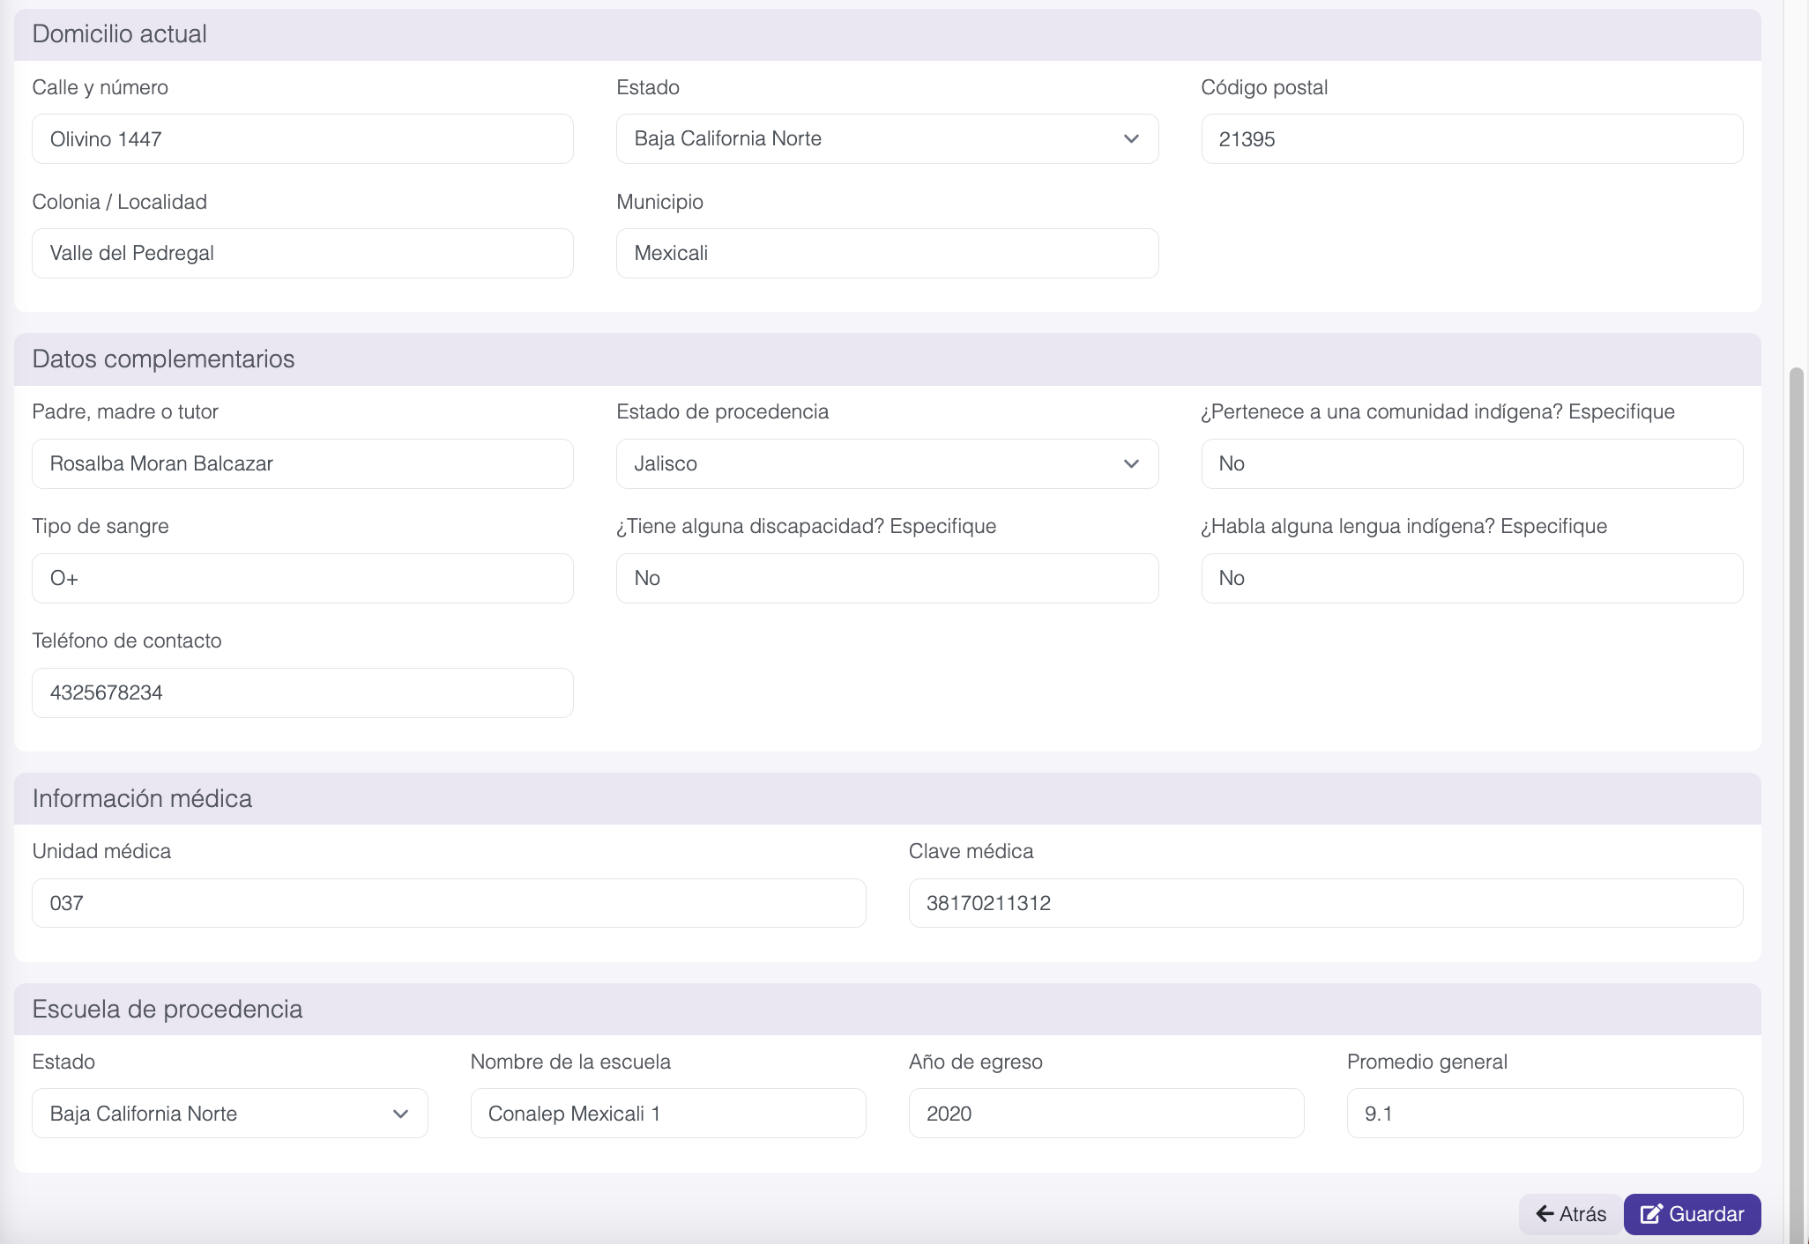Viewport: 1809px width, 1244px height.
Task: Edit the comunidad indígena answer field
Action: (x=1471, y=463)
